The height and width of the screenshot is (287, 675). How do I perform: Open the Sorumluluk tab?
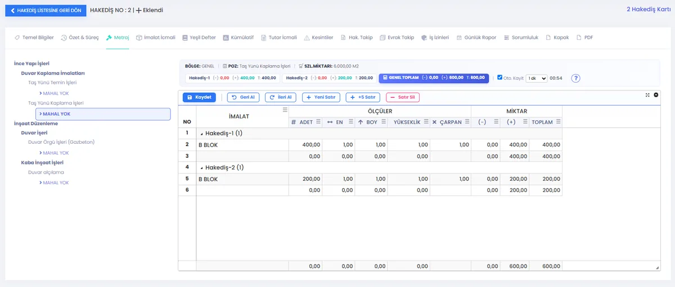(x=520, y=38)
